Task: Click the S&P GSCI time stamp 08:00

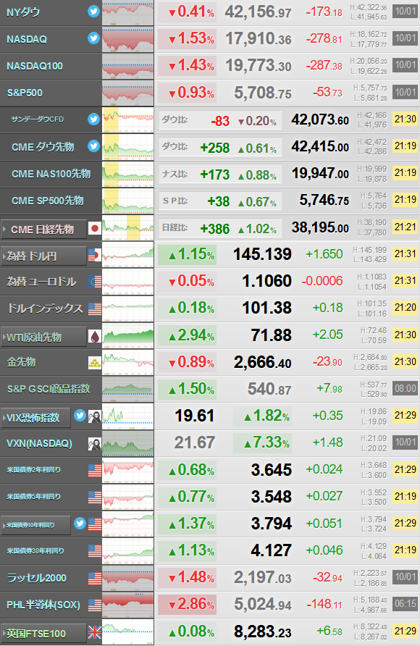Action: click(406, 388)
